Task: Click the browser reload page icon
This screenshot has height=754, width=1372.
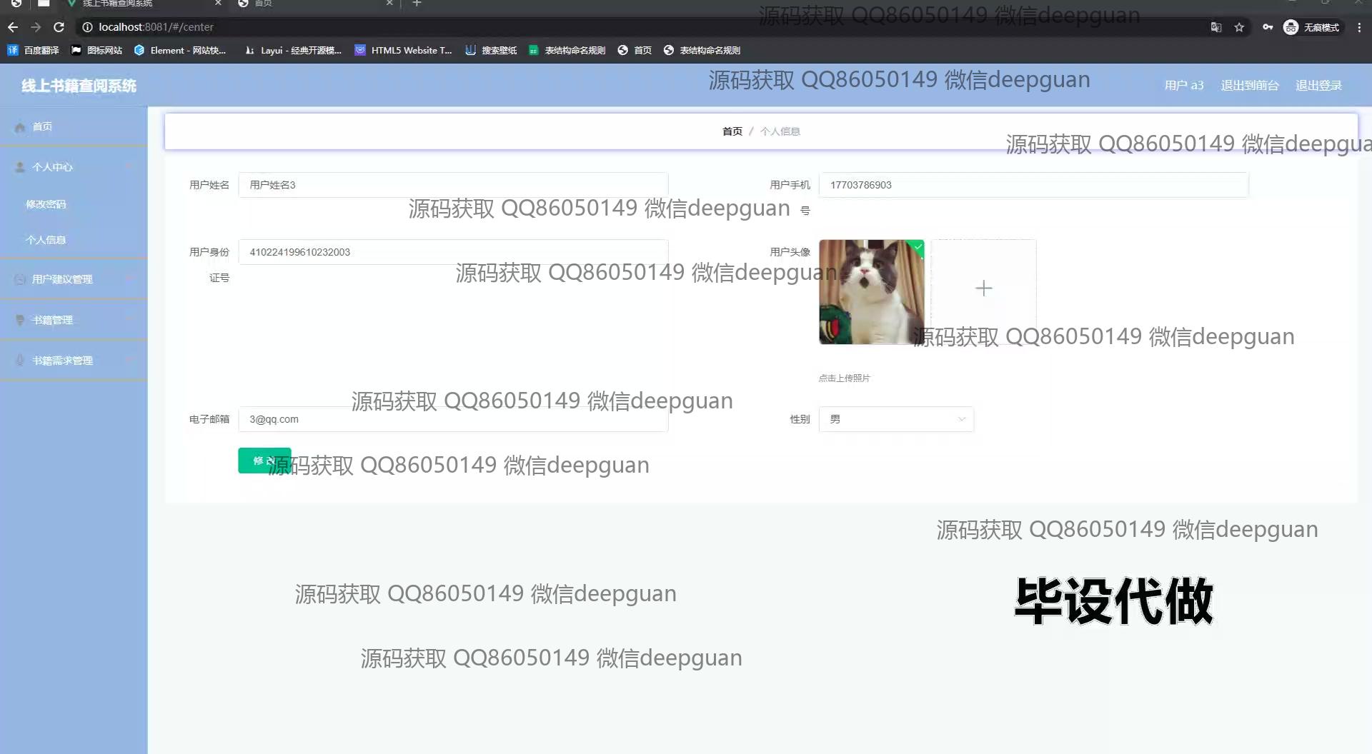Action: [59, 27]
